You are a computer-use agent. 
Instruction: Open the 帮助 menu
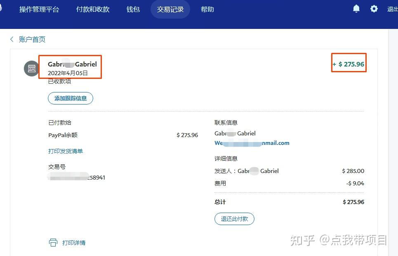(207, 9)
